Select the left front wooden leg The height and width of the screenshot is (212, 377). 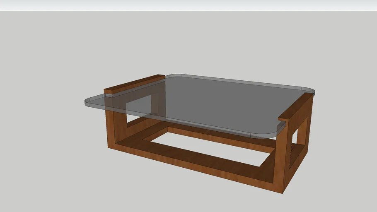[x=111, y=128]
